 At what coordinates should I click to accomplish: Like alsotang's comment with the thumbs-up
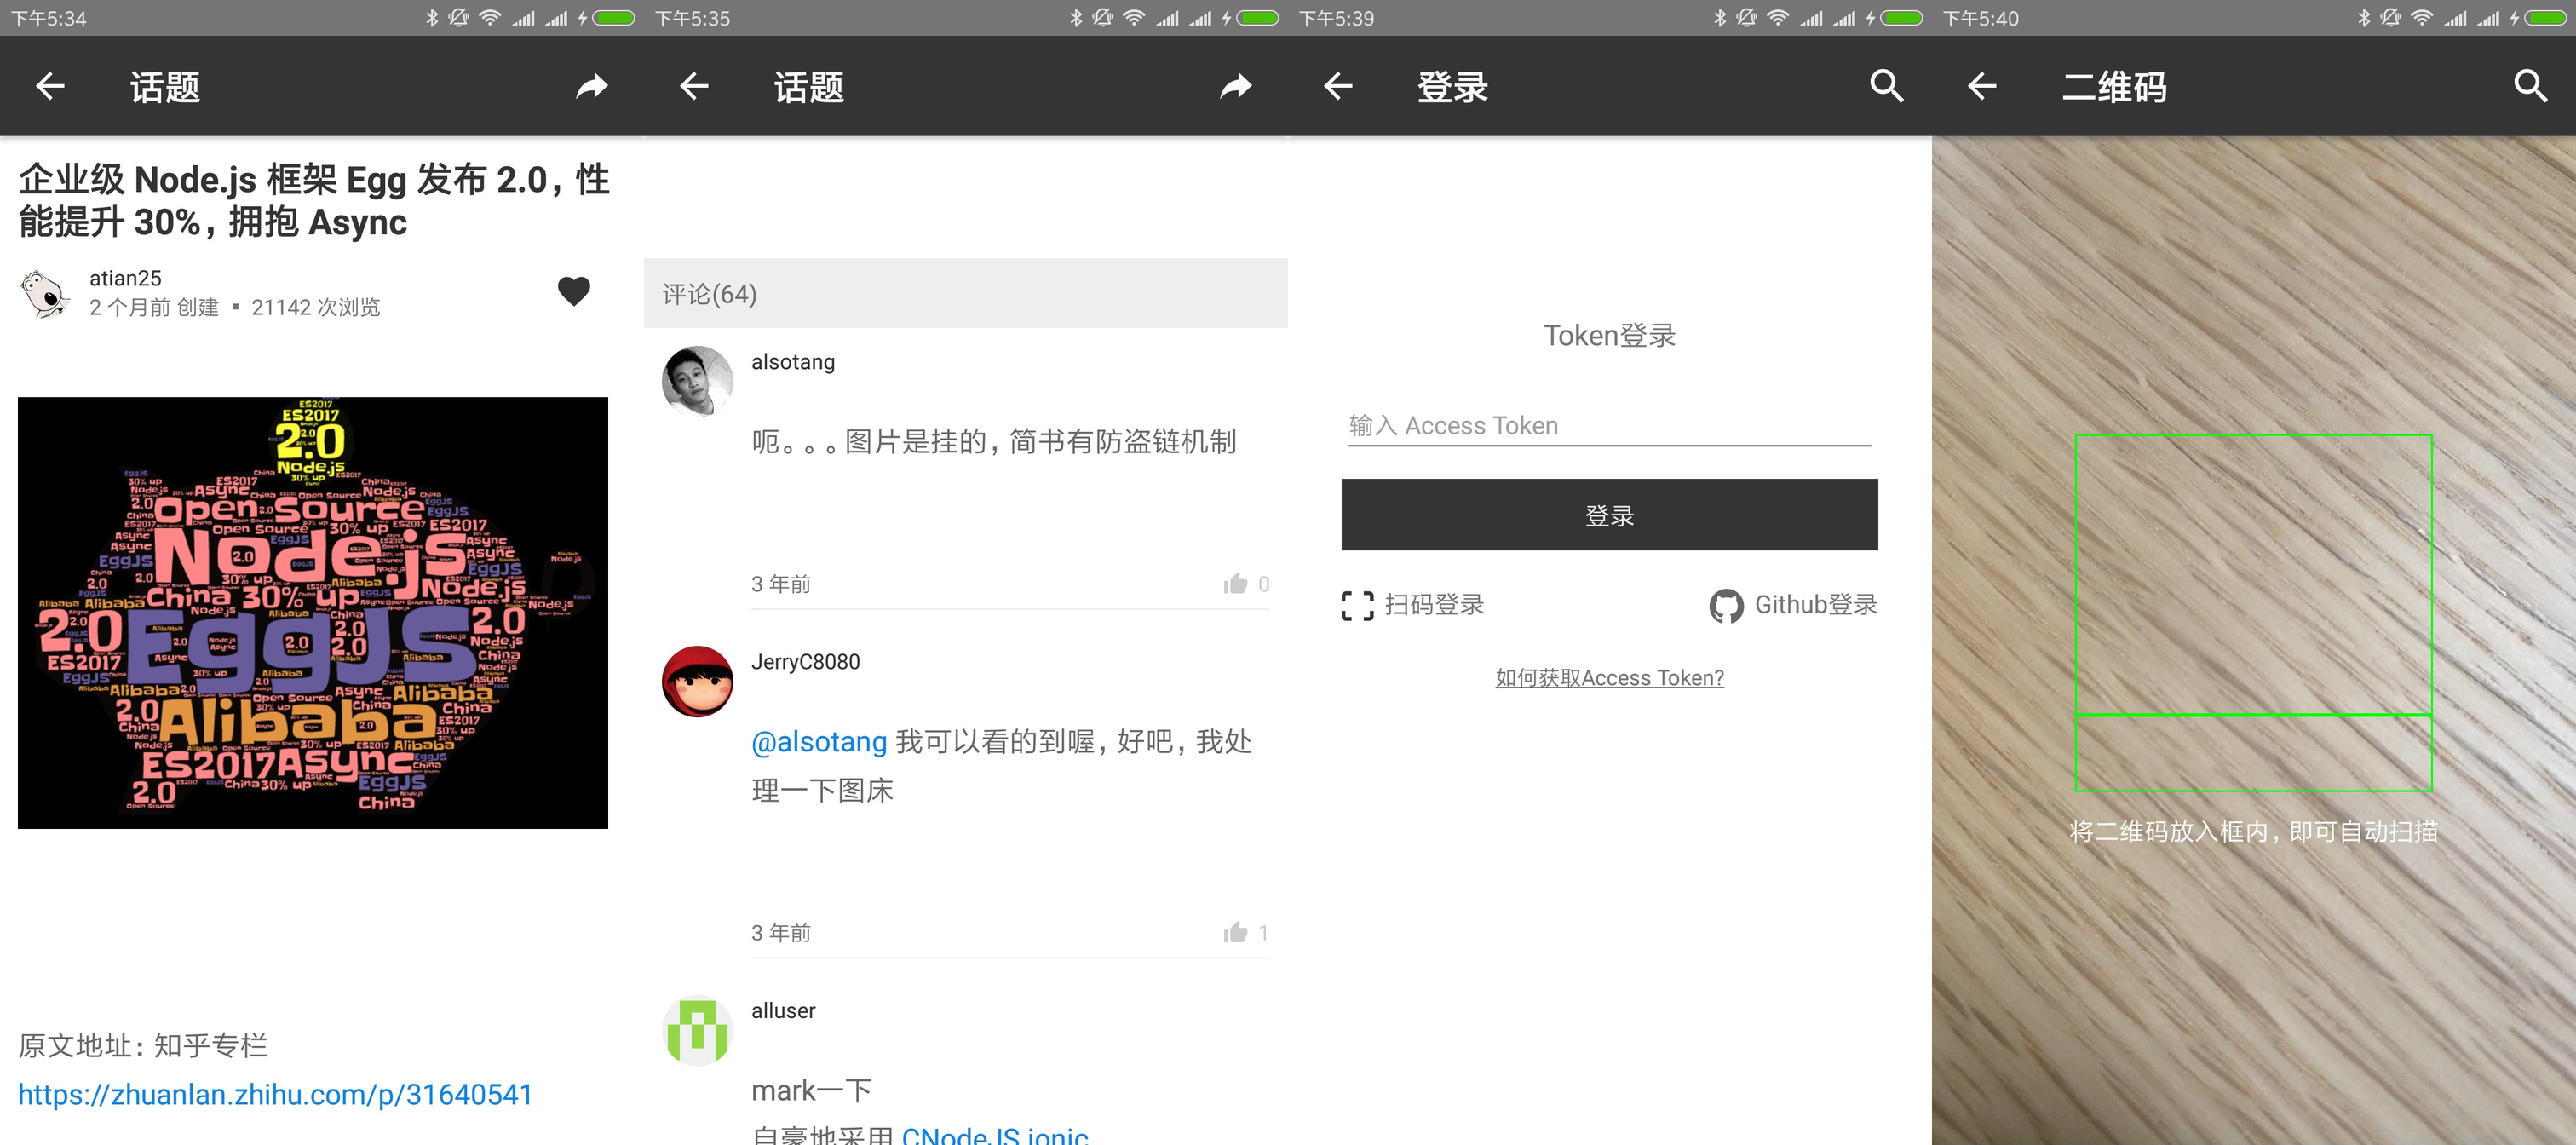tap(1235, 583)
